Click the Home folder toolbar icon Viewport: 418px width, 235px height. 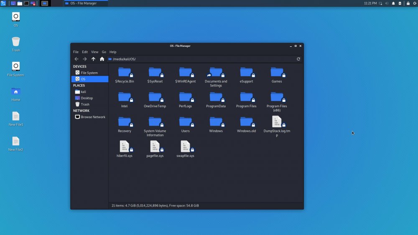(102, 59)
